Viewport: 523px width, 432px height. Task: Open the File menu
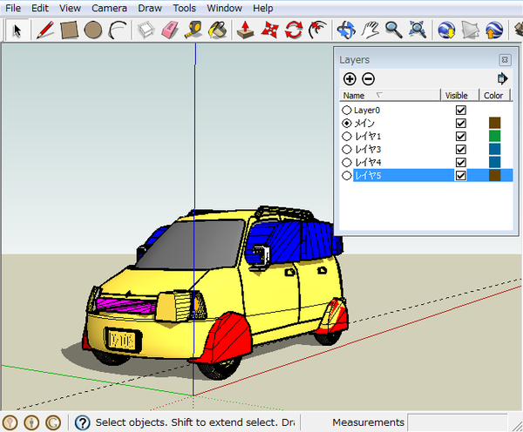click(13, 8)
